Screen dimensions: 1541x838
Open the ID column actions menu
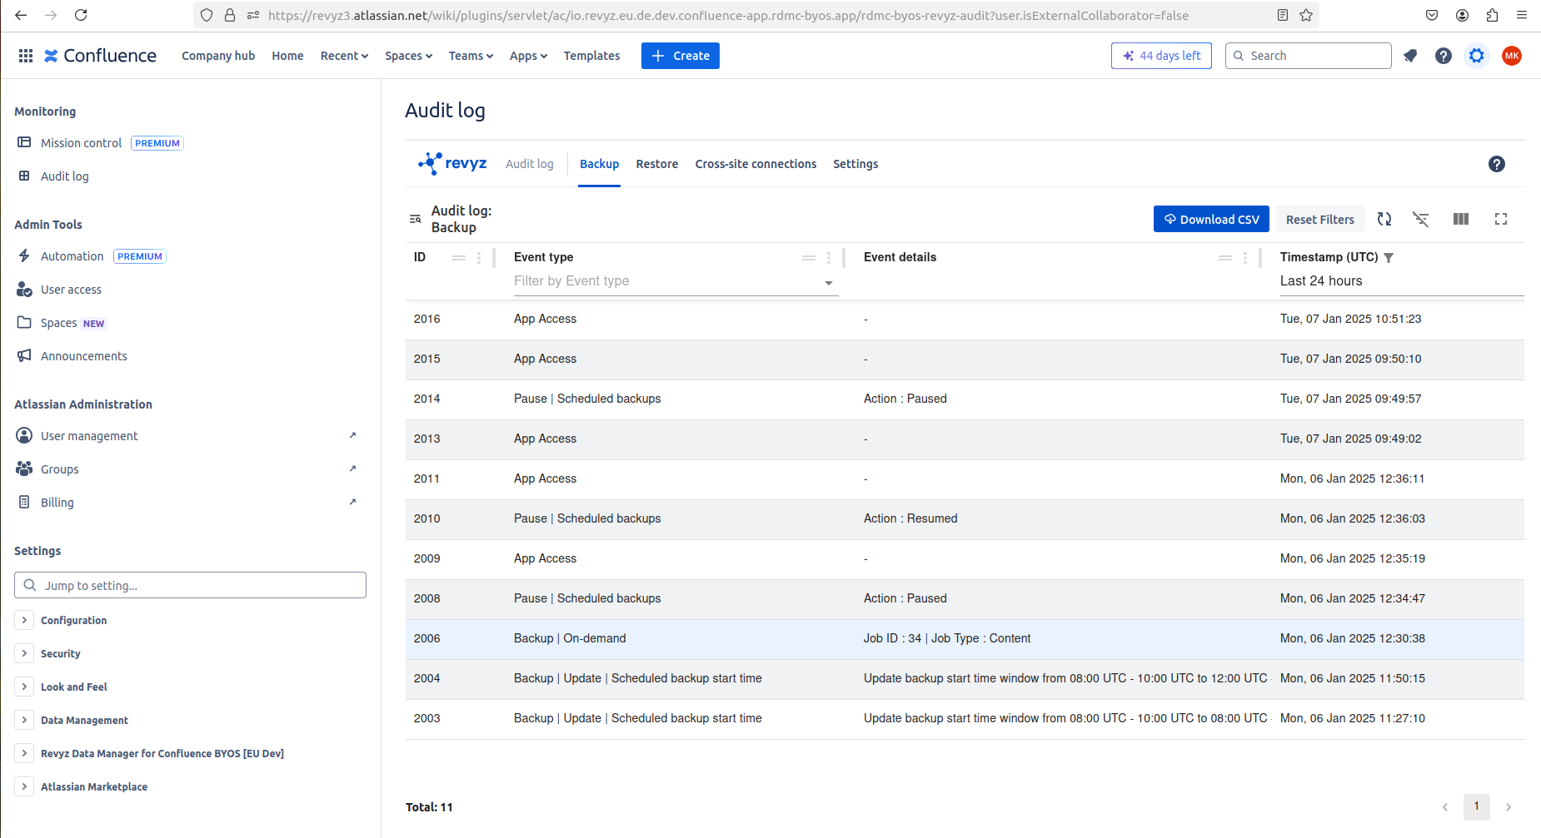pyautogui.click(x=479, y=258)
